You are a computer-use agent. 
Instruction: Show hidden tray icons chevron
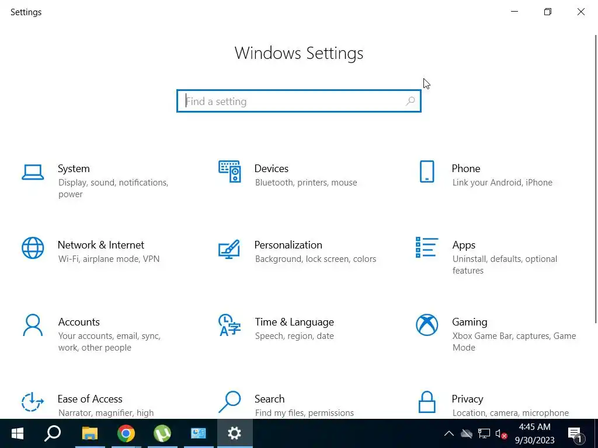tap(449, 433)
